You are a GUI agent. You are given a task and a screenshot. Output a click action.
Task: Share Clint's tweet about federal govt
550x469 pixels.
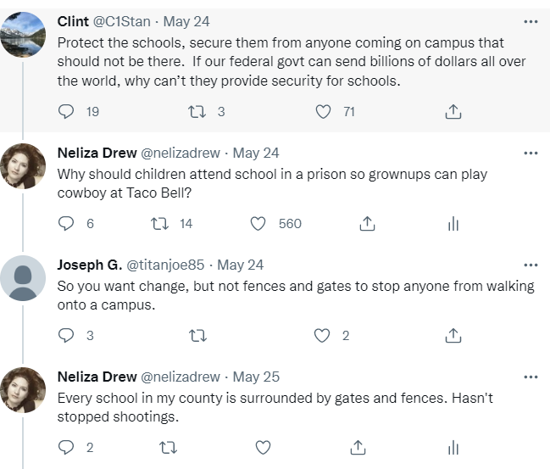(453, 112)
